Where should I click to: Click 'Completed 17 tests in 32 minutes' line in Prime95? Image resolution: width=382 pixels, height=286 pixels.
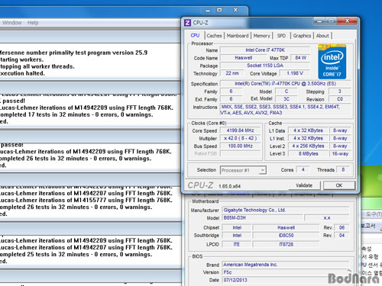[x=76, y=114]
